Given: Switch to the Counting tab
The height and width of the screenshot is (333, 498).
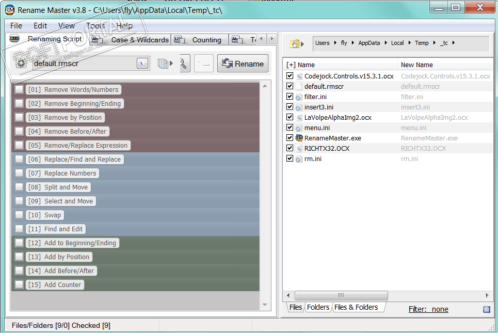Looking at the screenshot, I should [x=200, y=40].
